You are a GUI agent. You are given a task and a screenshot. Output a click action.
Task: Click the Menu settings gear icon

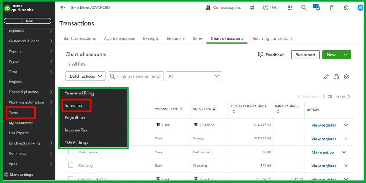6,175
